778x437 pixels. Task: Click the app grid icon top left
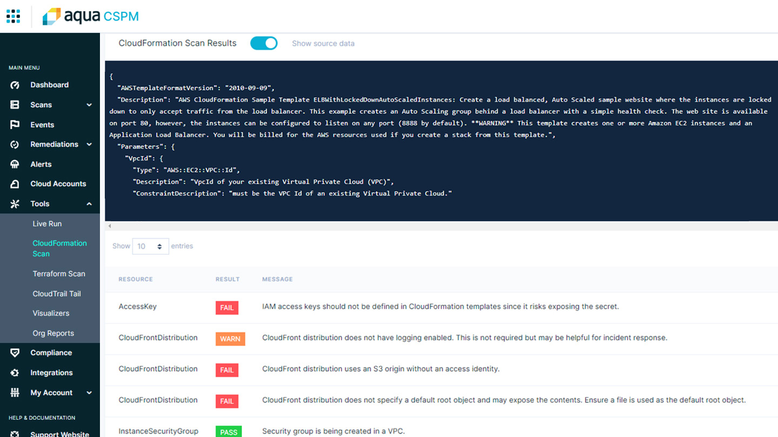tap(13, 16)
